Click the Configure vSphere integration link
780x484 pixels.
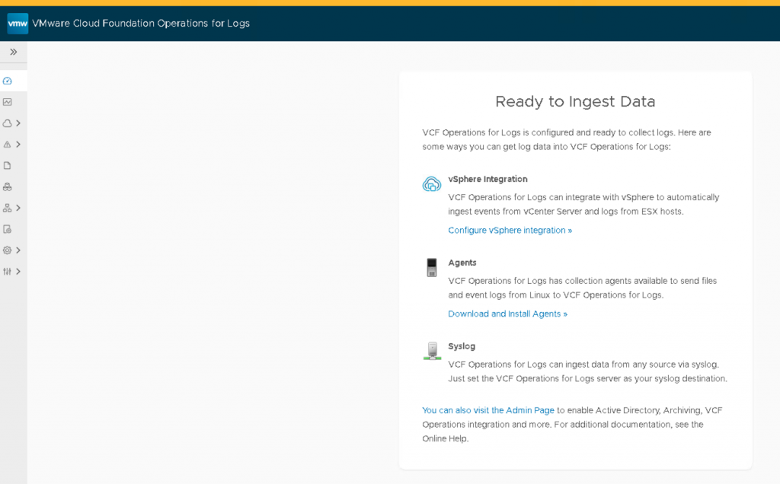(510, 231)
